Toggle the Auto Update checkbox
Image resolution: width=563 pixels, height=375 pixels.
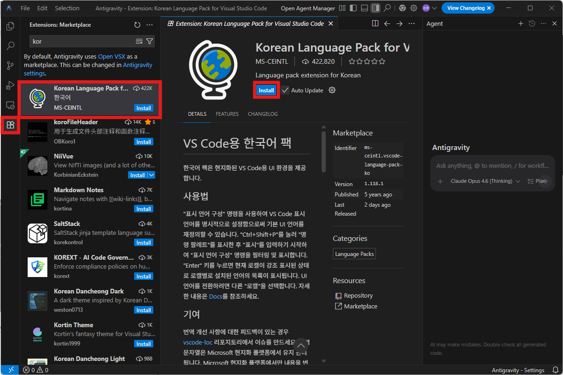click(285, 90)
